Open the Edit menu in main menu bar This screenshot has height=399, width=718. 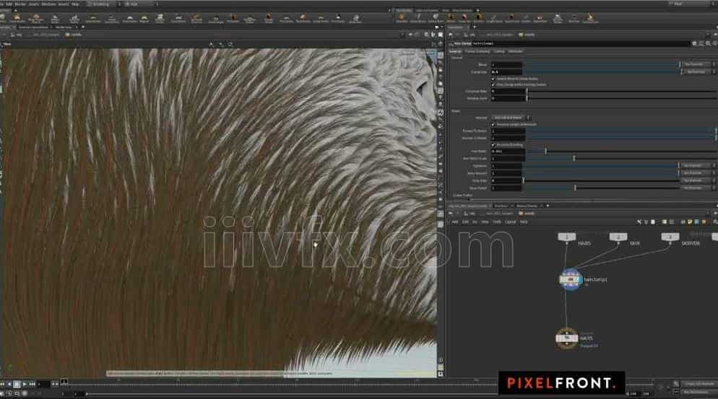click(9, 4)
